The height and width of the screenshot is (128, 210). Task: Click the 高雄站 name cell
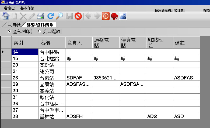click(x=52, y=65)
